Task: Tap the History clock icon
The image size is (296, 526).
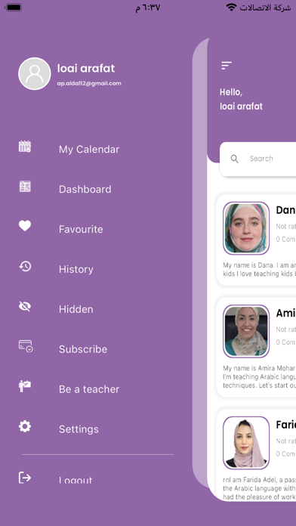Action: point(25,266)
